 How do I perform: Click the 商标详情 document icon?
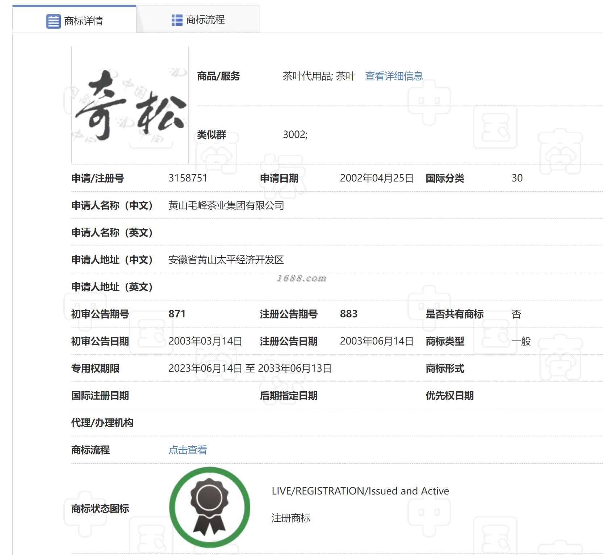(53, 21)
